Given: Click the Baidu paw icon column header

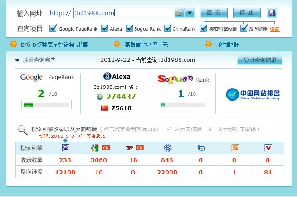Looking at the screenshot, I should pos(65,148).
